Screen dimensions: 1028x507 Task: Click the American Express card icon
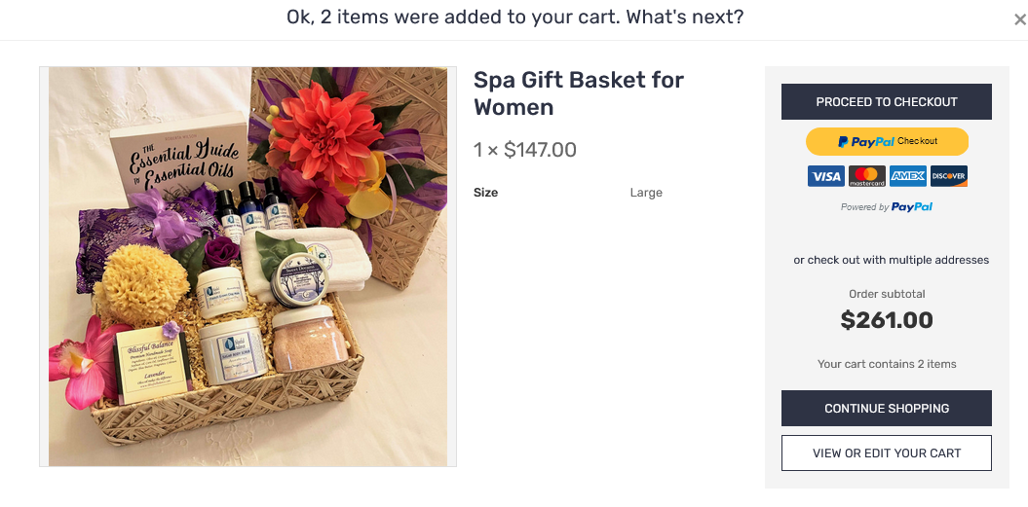pyautogui.click(x=907, y=176)
